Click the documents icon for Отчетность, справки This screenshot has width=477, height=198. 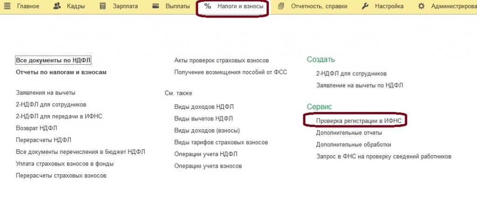pyautogui.click(x=281, y=7)
